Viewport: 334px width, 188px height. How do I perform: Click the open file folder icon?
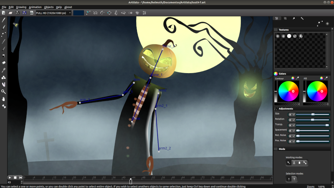click(11, 13)
